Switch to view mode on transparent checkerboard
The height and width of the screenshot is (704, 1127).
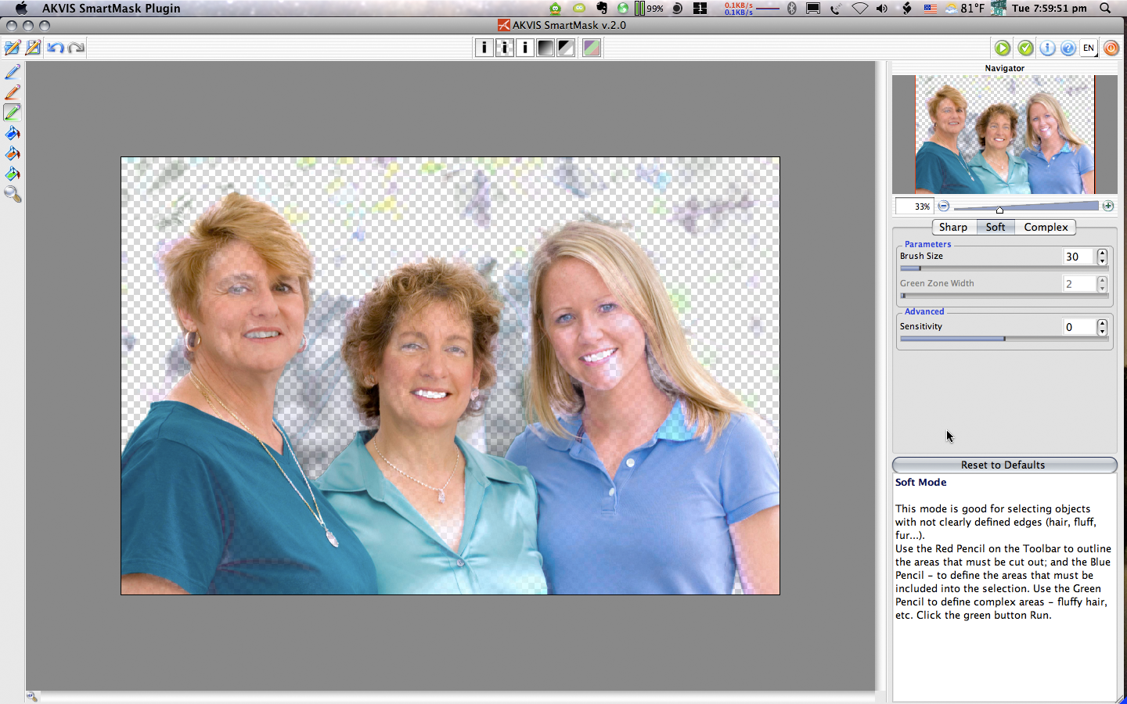coord(505,48)
